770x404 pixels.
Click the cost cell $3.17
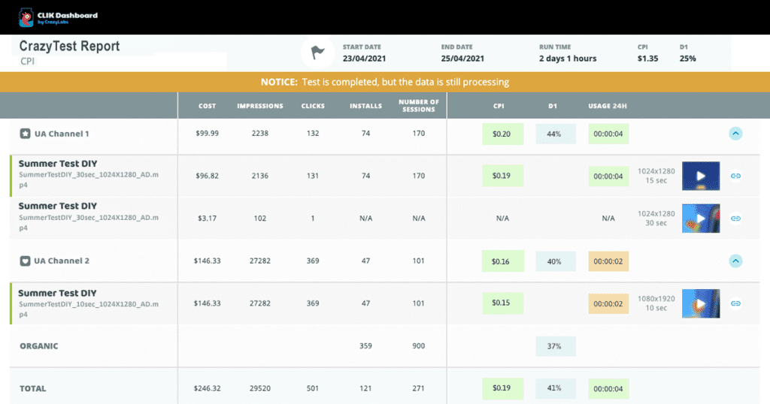point(208,219)
